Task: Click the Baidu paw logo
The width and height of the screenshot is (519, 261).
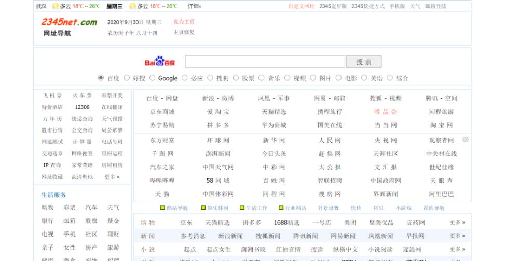Action: pos(160,61)
